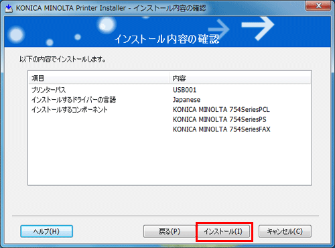Start installation with インストール(I) button
This screenshot has width=335, height=248.
click(x=223, y=231)
